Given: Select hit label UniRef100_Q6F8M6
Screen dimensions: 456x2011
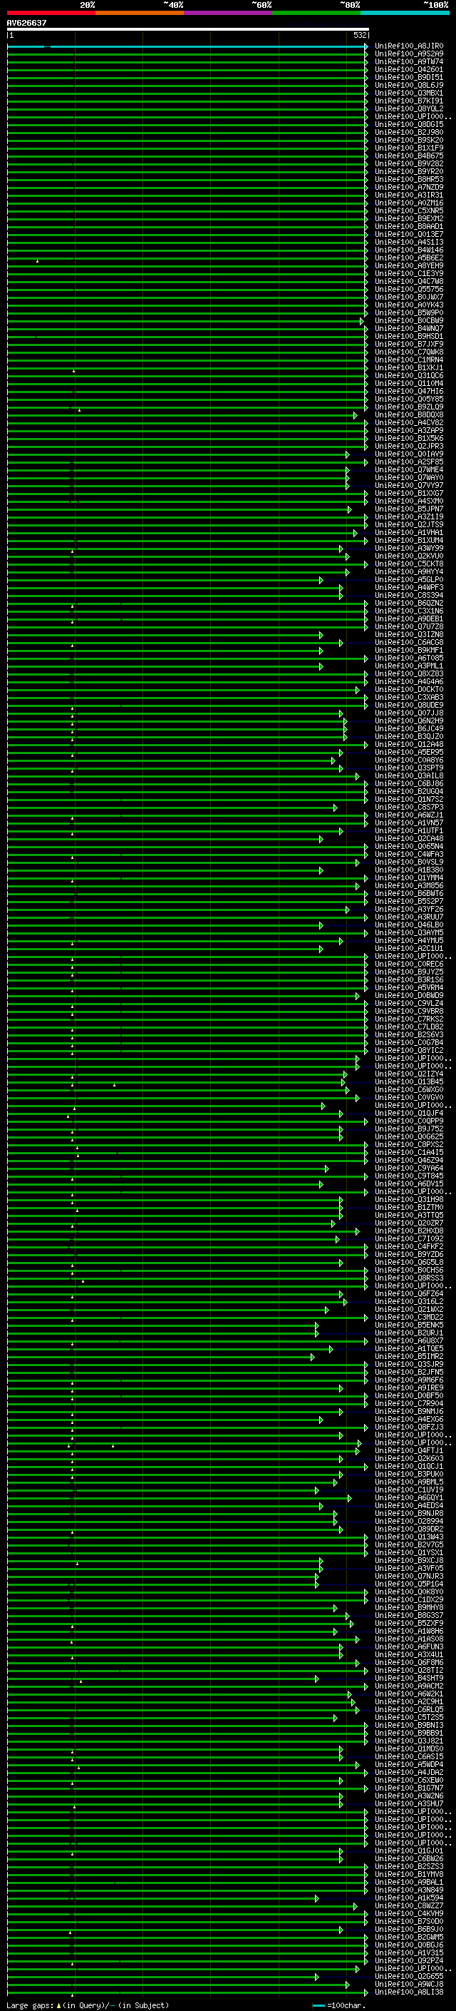Looking at the screenshot, I should point(409,1663).
